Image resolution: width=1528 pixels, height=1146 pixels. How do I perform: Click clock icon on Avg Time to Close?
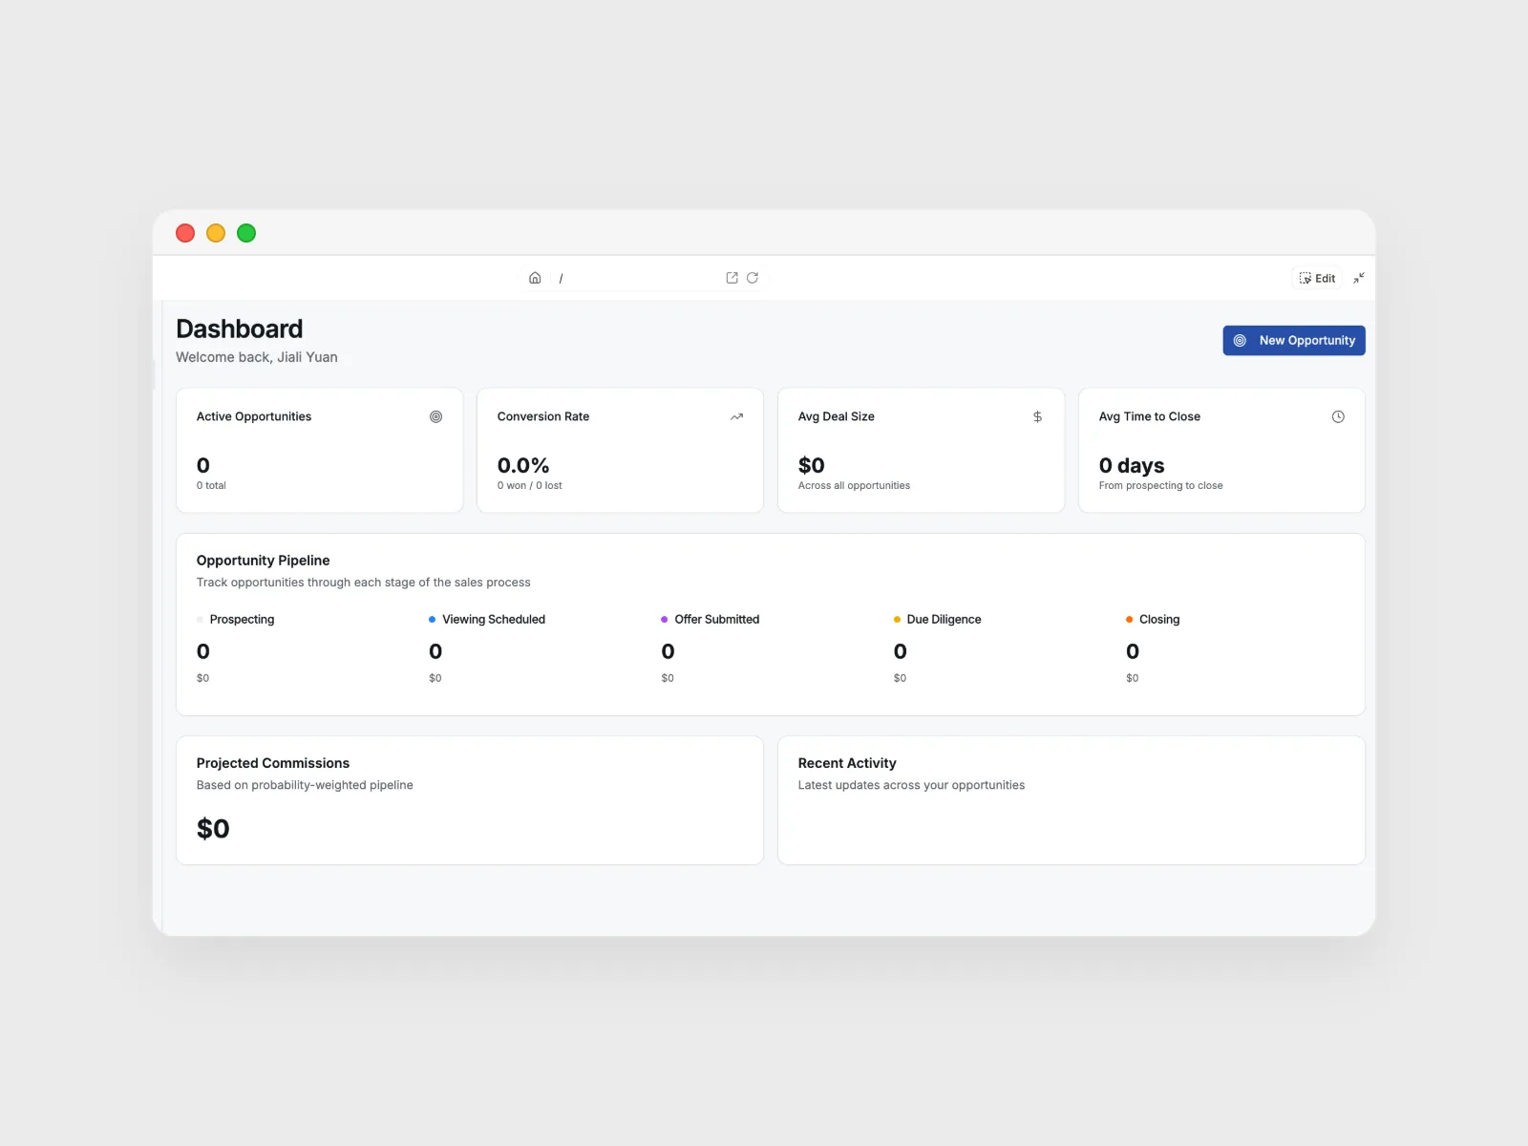pyautogui.click(x=1338, y=416)
